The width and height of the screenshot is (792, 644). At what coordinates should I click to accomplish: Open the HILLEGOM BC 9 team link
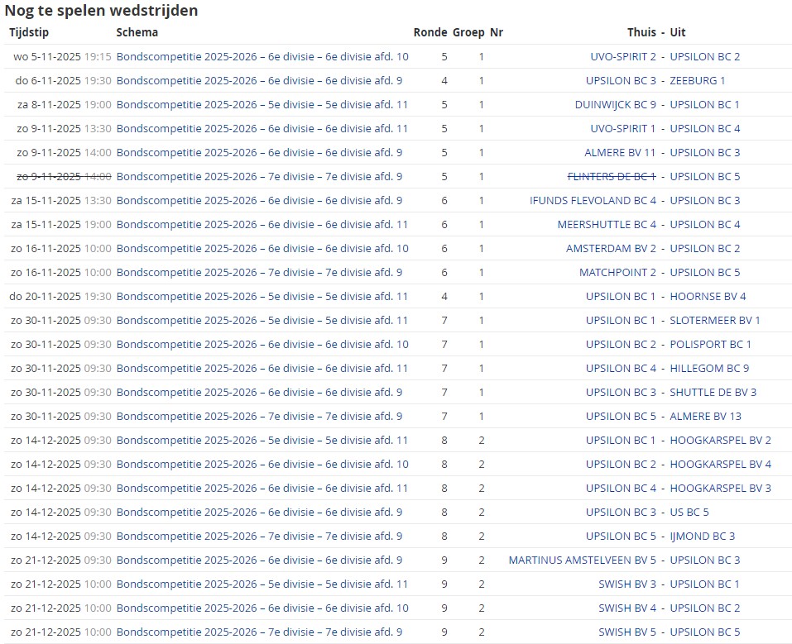pos(708,369)
